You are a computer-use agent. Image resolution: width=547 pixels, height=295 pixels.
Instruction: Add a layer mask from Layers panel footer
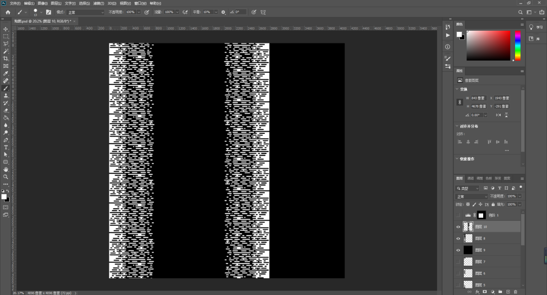[485, 292]
